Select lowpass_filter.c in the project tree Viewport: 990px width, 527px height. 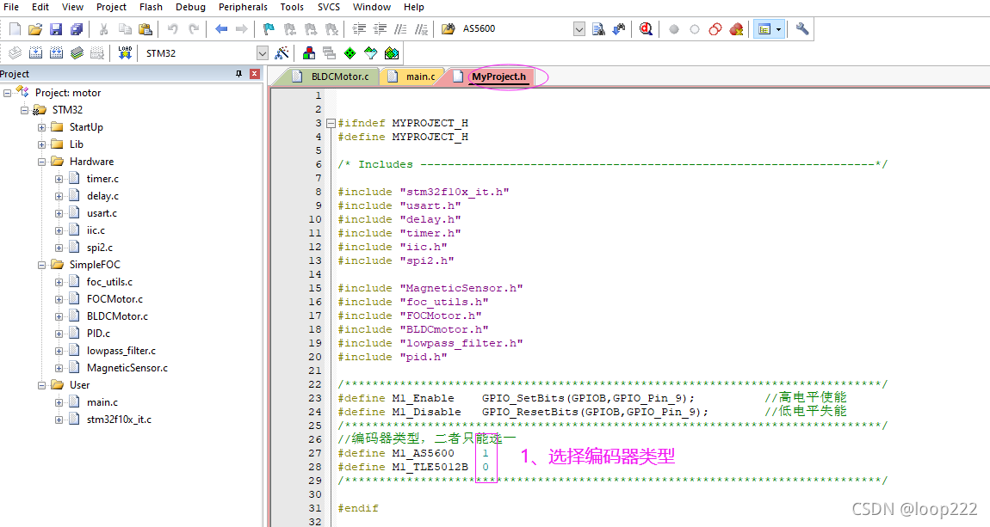[121, 351]
